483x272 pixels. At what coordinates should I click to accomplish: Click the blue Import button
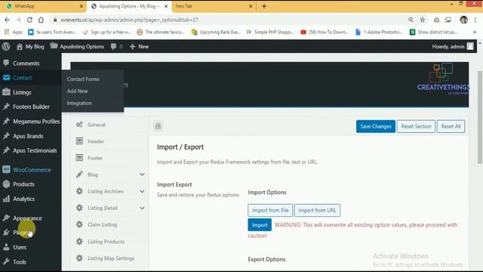click(260, 225)
